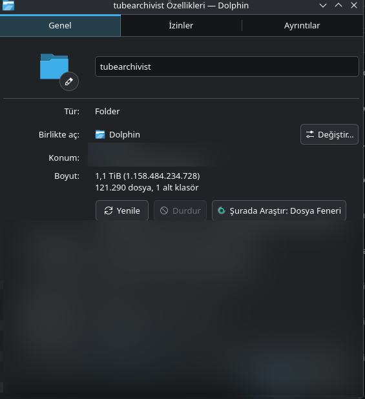Click the tubearchivist name input field
This screenshot has width=365, height=399.
pos(227,66)
